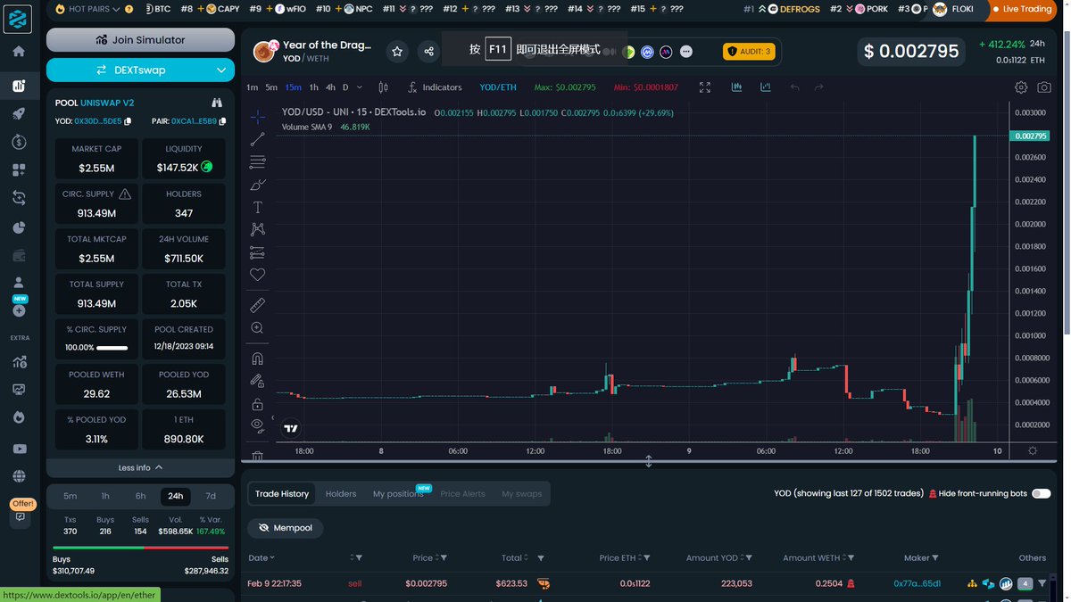The height and width of the screenshot is (602, 1071).
Task: Switch to the Holders tab
Action: tap(341, 493)
